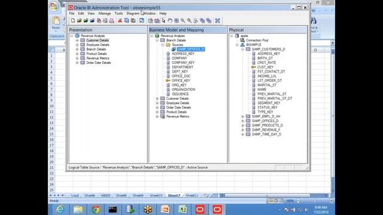Expand the SAMP_REVENUE_F physical table

coord(242,130)
